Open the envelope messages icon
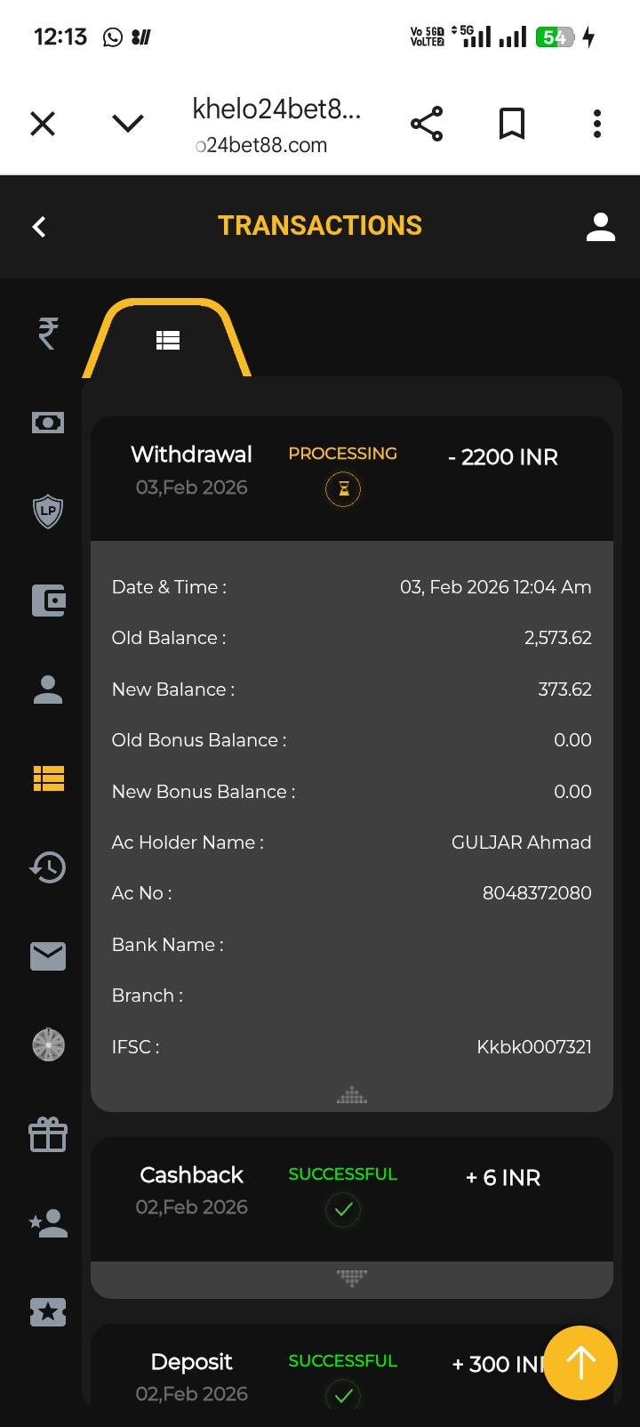Viewport: 640px width, 1427px height. [48, 956]
